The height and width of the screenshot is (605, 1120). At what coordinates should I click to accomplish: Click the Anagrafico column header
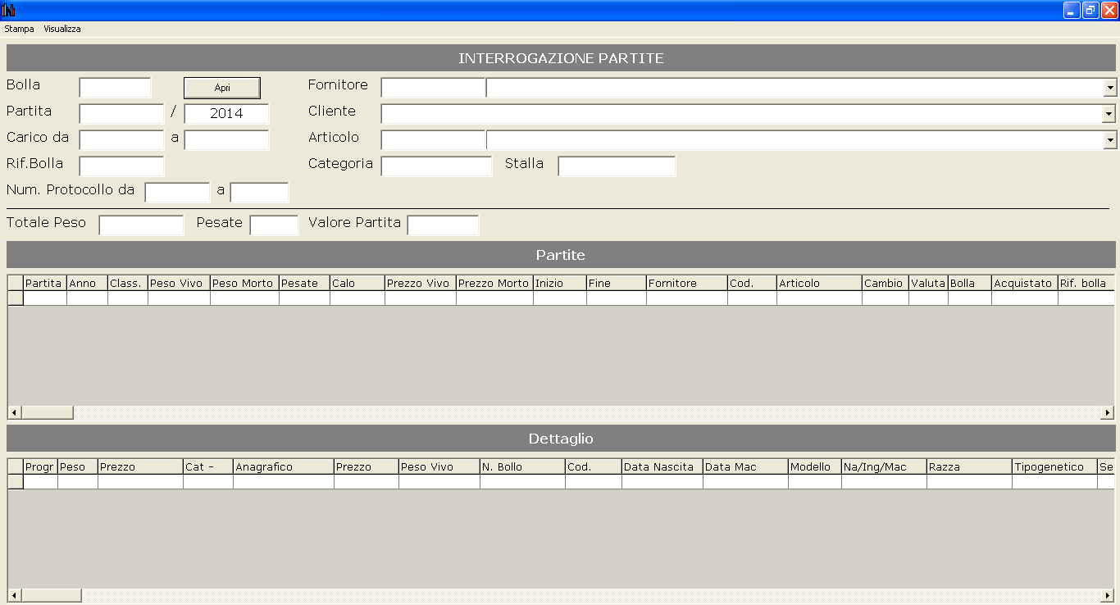[284, 466]
